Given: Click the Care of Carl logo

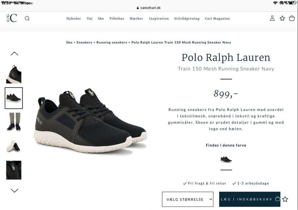Looking at the screenshot, I should [x=11, y=18].
